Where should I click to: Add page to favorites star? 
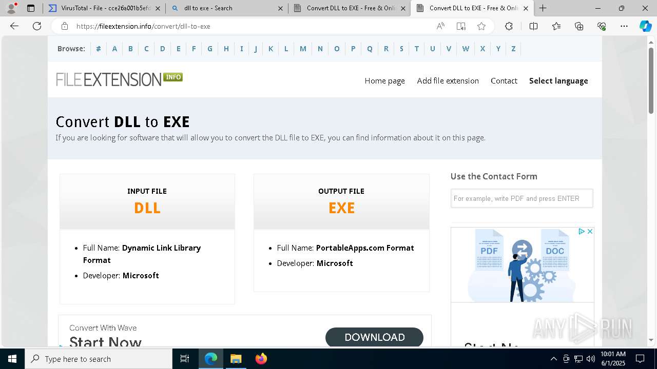481,26
